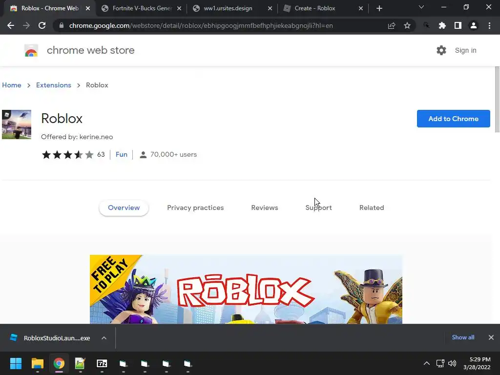The width and height of the screenshot is (500, 375).
Task: Open Chrome's three-dot menu
Action: 489,25
